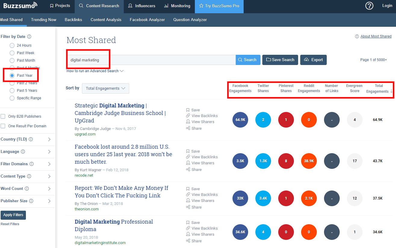Open the Sort by Total Engagements dropdown
Viewport: 396px width, 248px height.
click(x=105, y=88)
